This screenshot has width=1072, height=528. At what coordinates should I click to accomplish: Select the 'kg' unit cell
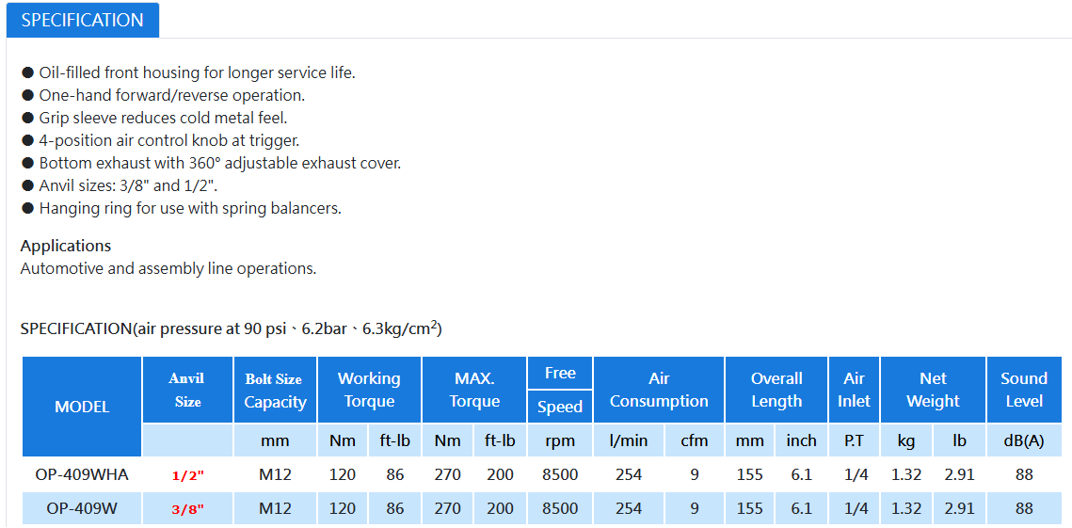(906, 441)
